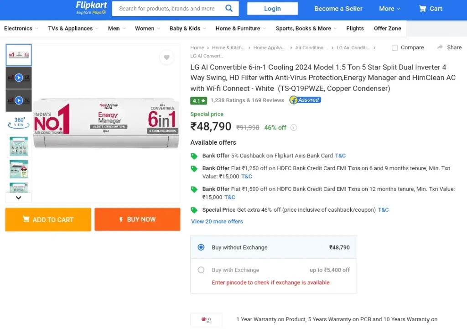Viewport: 467px width, 329px height.
Task: Open 360 degree view icon
Action: point(19,122)
